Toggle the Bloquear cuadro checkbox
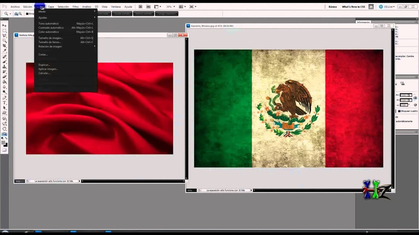 (x=399, y=111)
